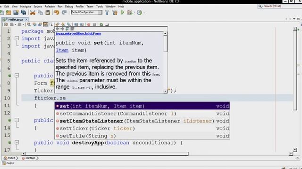Image resolution: width=302 pixels, height=169 pixels.
Task: Collapse the code fold at line 7
Action: (x=17, y=76)
